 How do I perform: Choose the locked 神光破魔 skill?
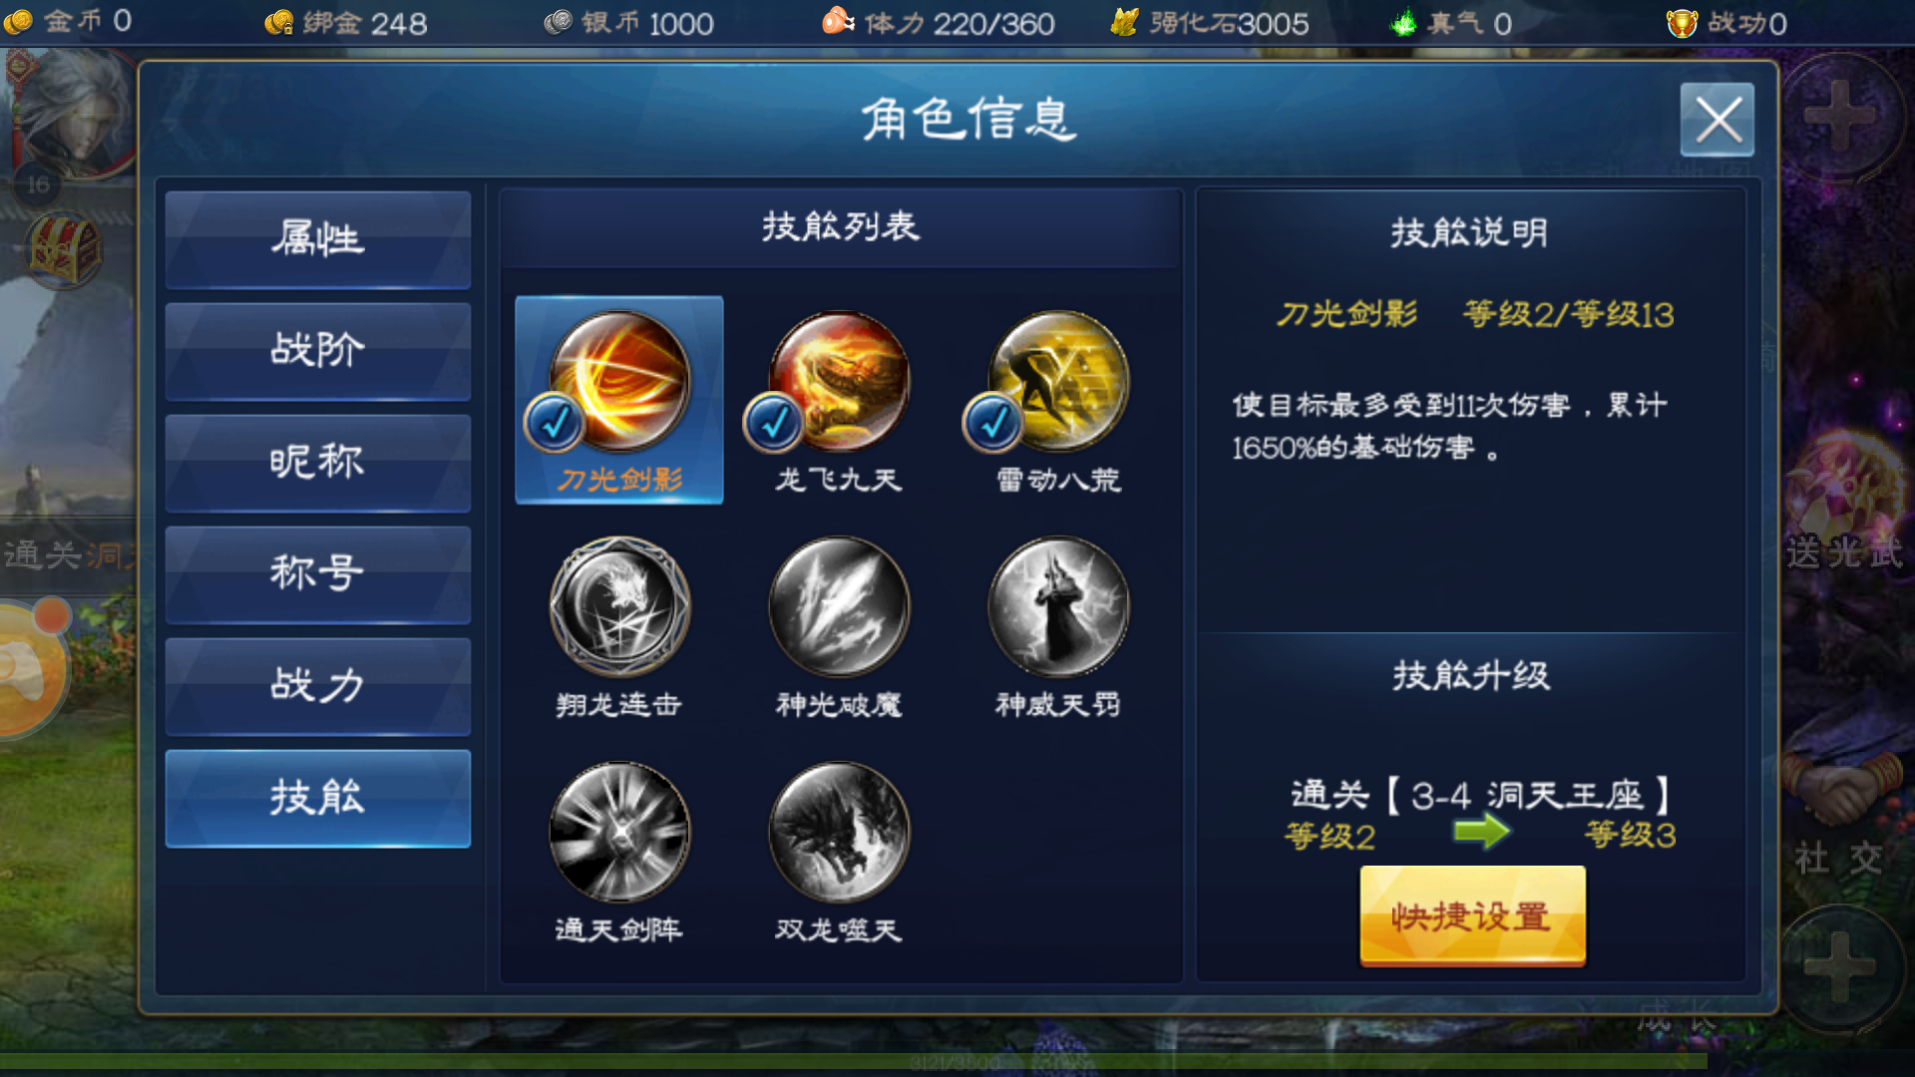[x=839, y=606]
